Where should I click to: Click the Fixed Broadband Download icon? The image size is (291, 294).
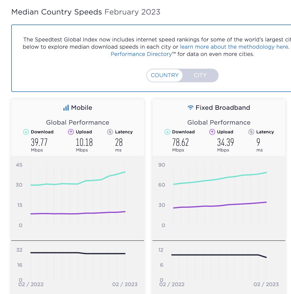[x=167, y=132]
